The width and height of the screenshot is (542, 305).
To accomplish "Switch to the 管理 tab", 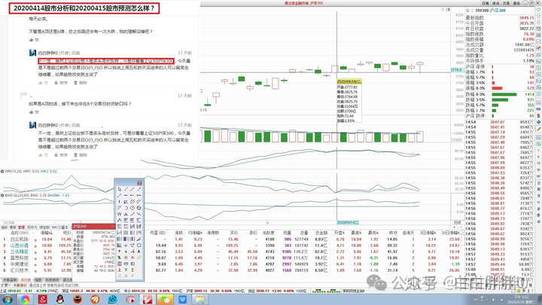I will [21, 227].
